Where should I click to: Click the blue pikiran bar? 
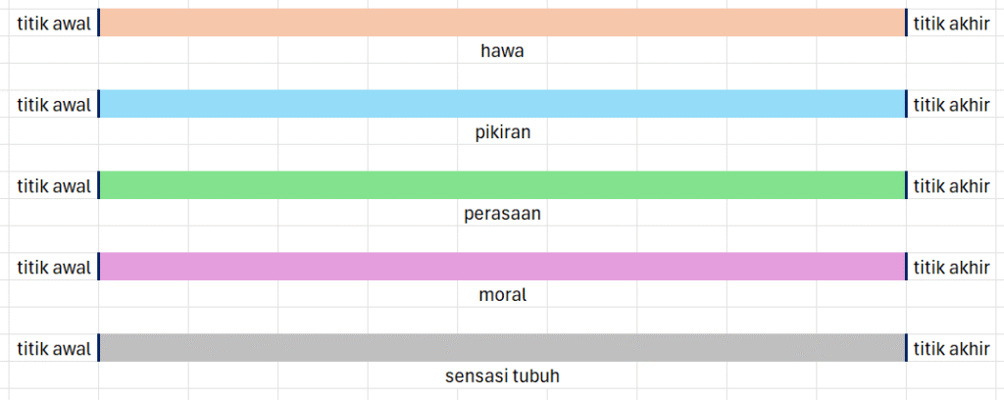[502, 104]
